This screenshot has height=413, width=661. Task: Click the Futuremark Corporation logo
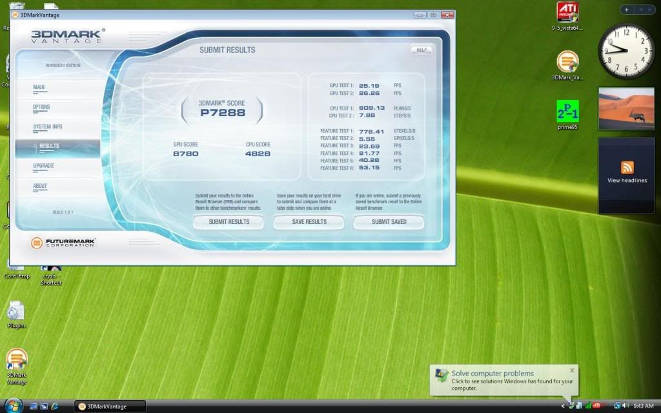coord(63,243)
